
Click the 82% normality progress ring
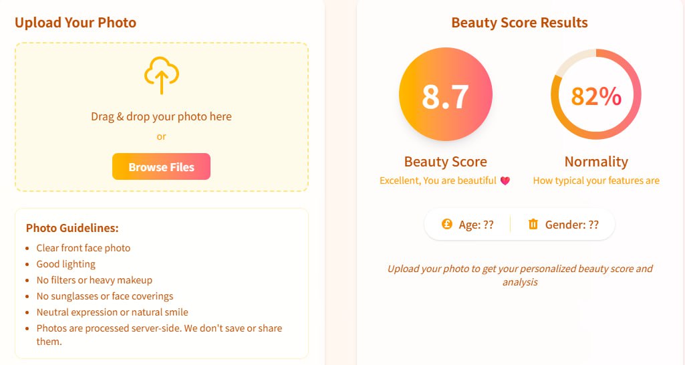(x=595, y=94)
